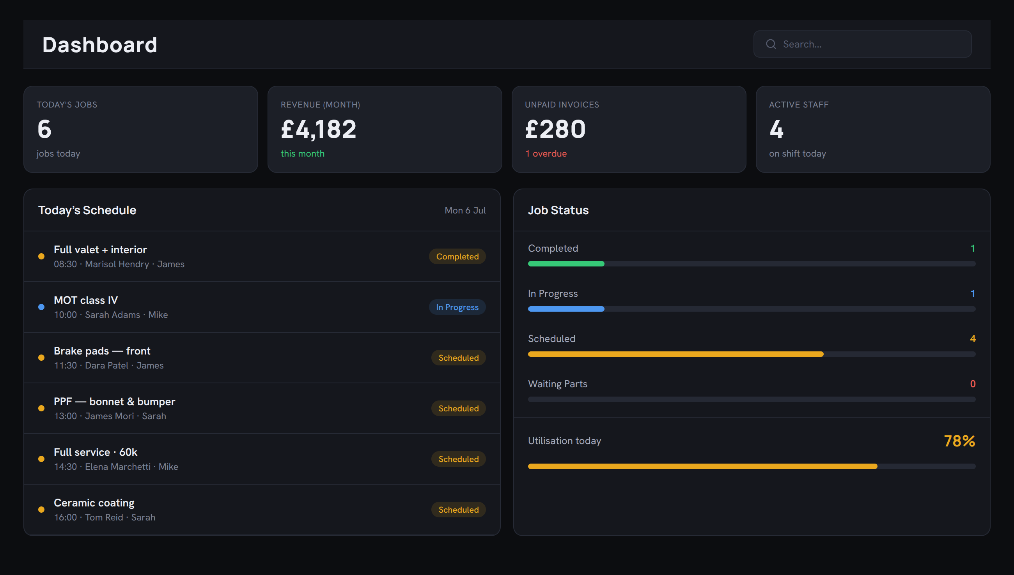Click the '1 overdue' text
The image size is (1014, 575).
coord(546,153)
